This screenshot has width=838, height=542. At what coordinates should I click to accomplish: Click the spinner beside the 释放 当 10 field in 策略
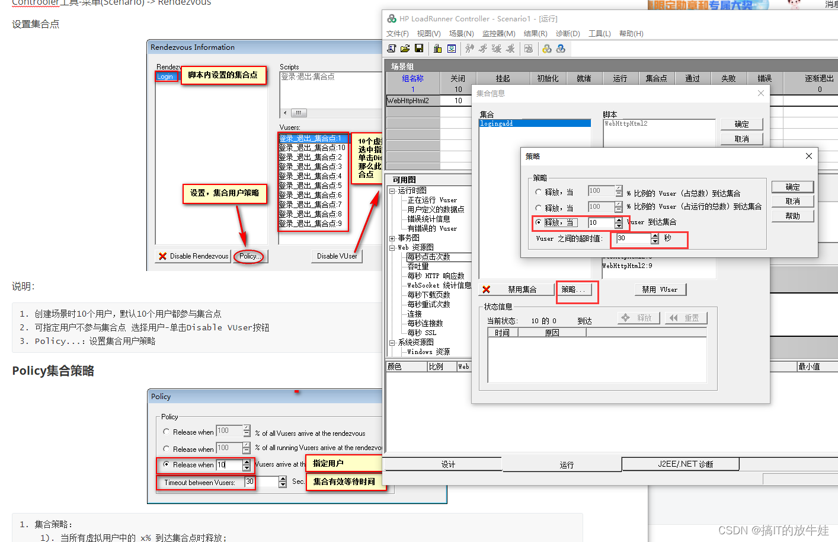coord(619,223)
